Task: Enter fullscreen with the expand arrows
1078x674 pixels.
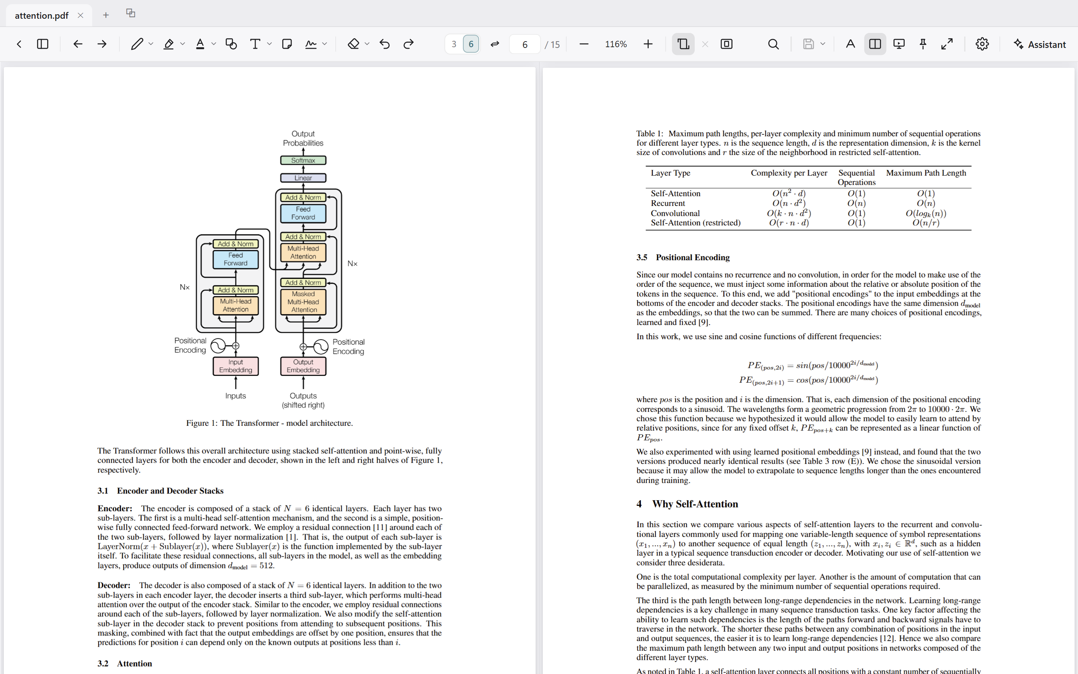Action: 947,44
